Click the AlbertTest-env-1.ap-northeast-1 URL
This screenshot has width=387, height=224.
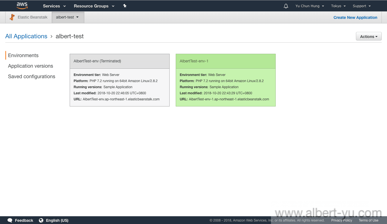(x=229, y=99)
